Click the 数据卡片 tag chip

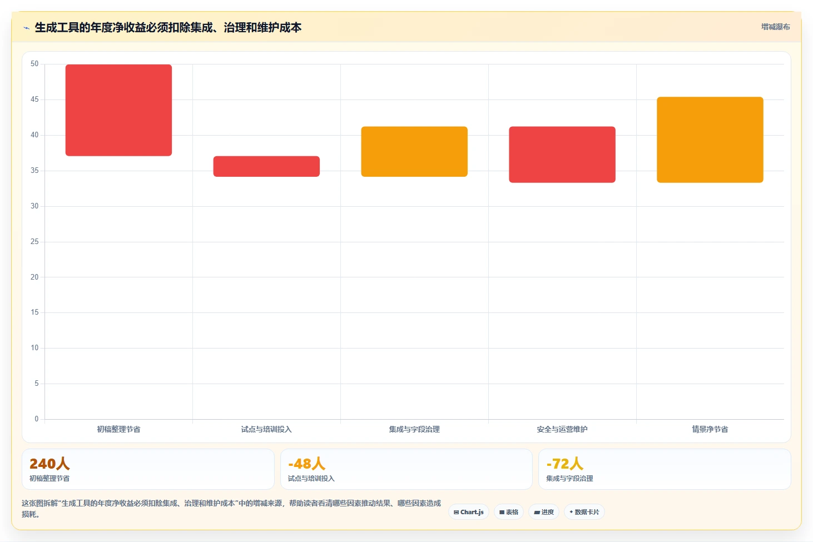[584, 512]
